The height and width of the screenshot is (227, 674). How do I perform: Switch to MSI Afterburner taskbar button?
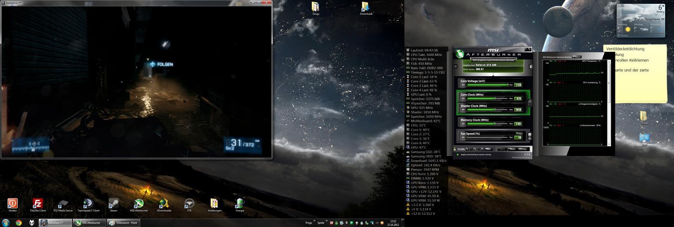tap(89, 222)
